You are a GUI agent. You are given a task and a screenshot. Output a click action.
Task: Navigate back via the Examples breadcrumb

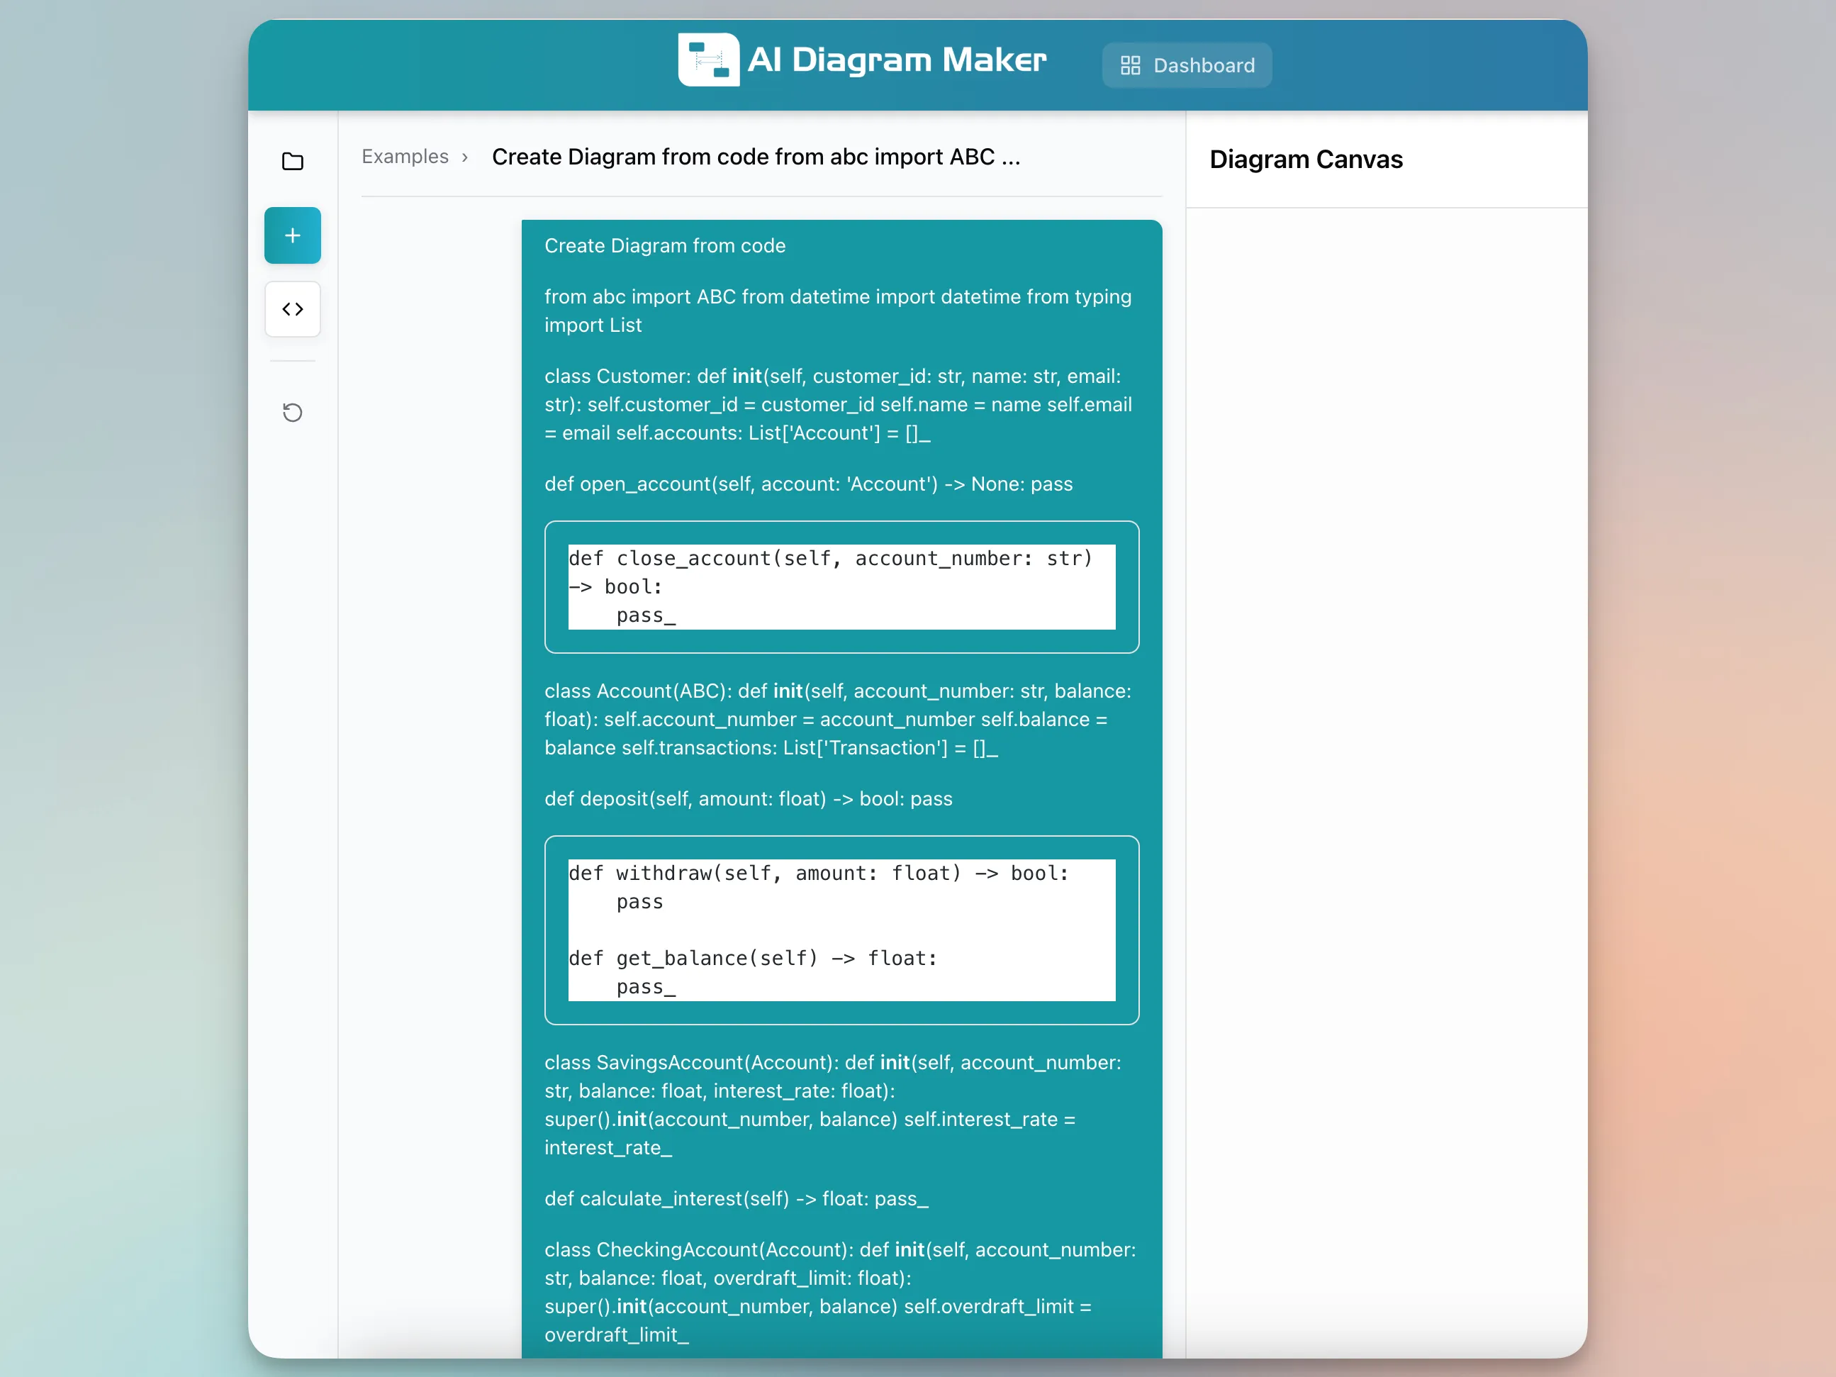coord(404,156)
